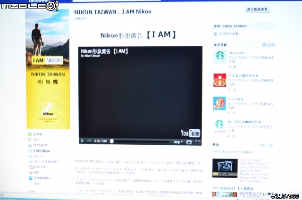Viewport: 302px width, 200px height.
Task: Click the I AM Nikon title text
Action: tap(136, 12)
